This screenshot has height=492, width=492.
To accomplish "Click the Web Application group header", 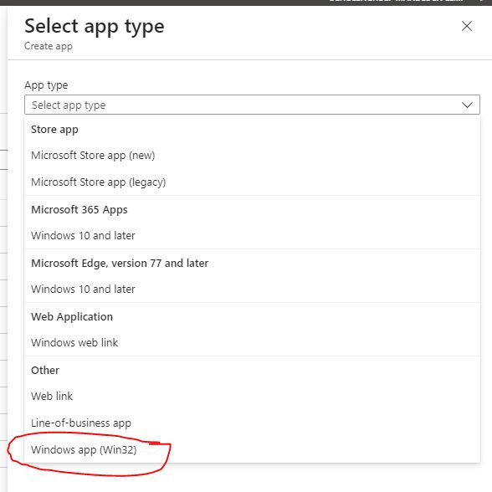I will pyautogui.click(x=72, y=316).
